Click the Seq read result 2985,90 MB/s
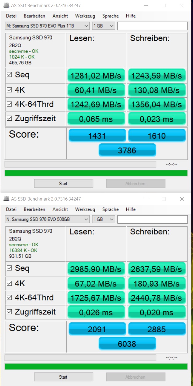Viewport: 193px width, 386px height. pyautogui.click(x=96, y=269)
